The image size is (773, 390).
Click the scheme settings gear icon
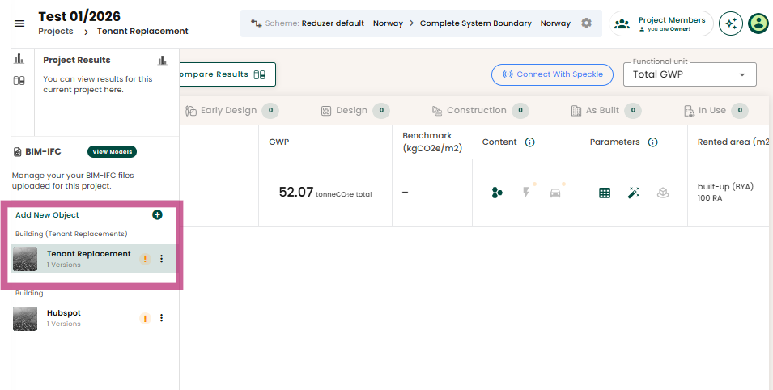click(586, 23)
